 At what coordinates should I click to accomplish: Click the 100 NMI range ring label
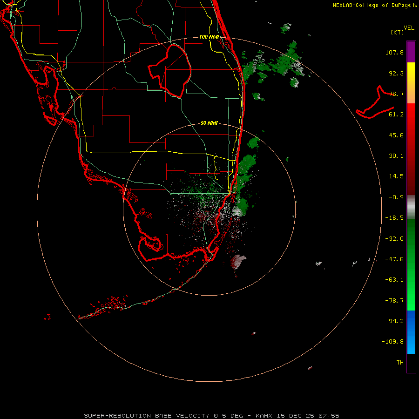click(x=209, y=37)
